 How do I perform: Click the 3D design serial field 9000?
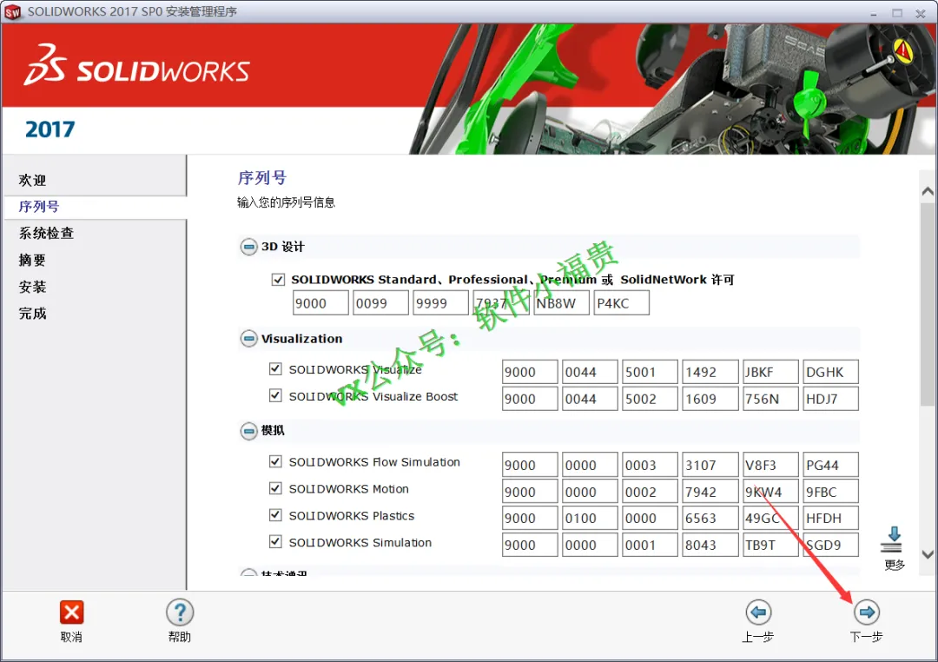coord(320,303)
